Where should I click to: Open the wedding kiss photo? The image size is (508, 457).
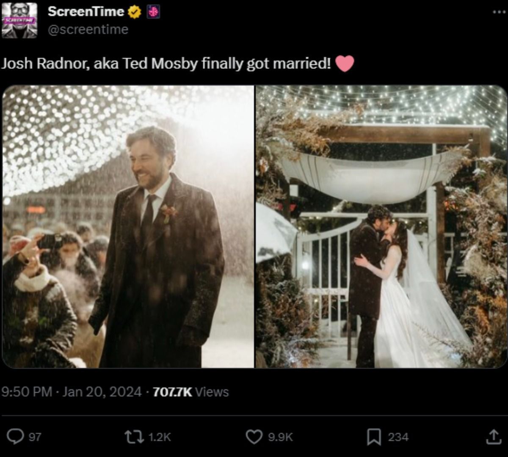point(379,228)
